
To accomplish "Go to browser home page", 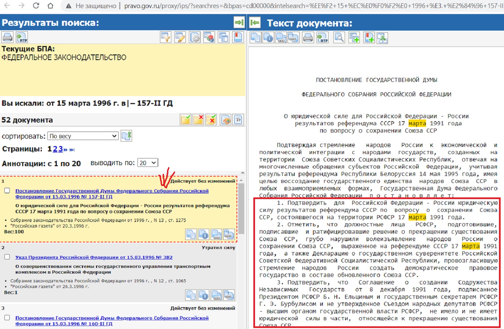I will [50, 6].
